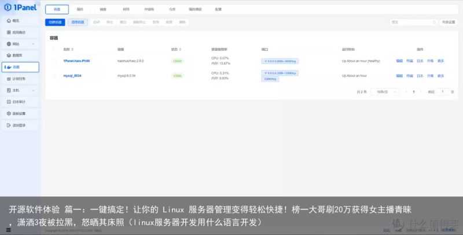Open the 1Panel-halo container name link

point(76,61)
